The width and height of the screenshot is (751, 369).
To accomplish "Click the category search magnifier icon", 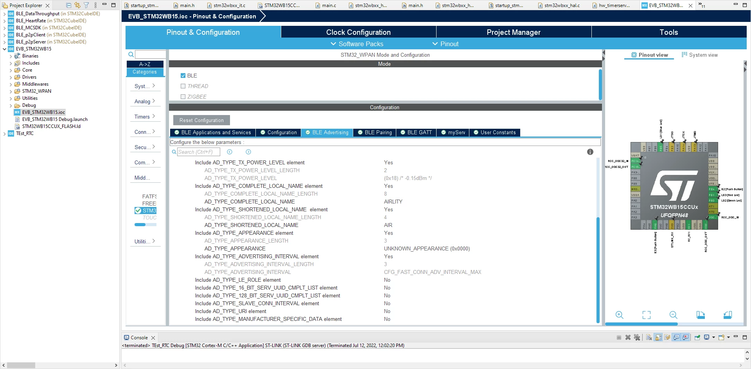I will pos(131,55).
